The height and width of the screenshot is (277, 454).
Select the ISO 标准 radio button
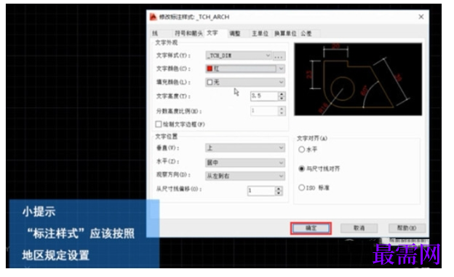[x=301, y=188]
